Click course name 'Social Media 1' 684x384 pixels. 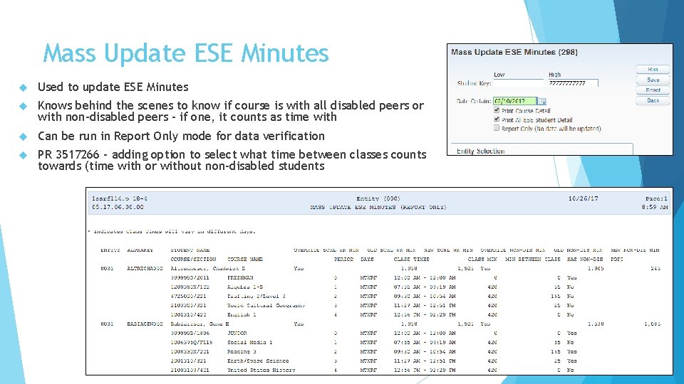249,343
